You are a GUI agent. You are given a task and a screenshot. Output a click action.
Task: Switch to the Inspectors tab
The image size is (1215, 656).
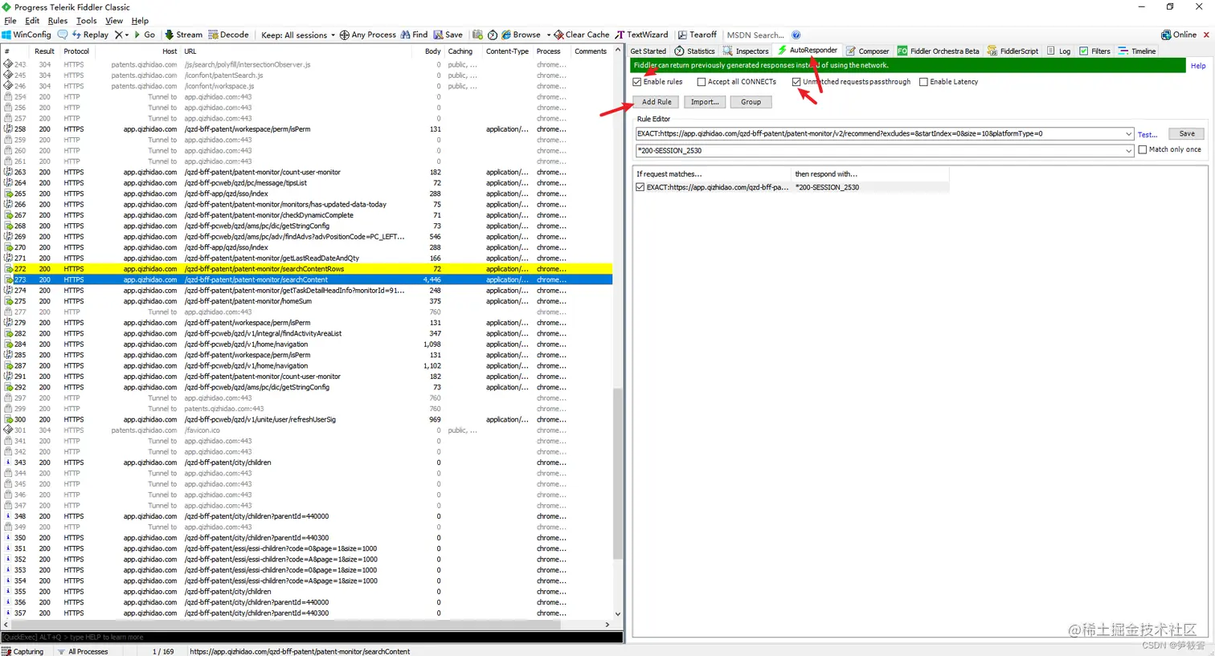(x=746, y=51)
